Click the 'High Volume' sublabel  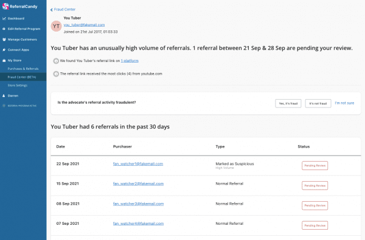coord(224,168)
